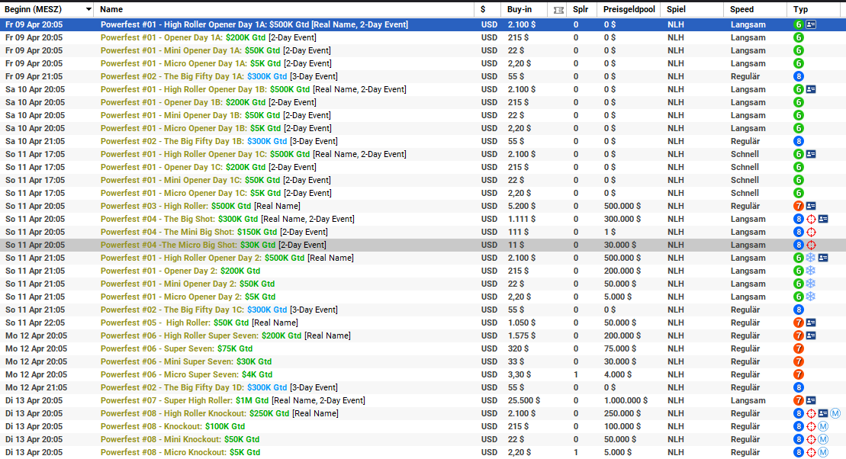846x459 pixels.
Task: Sort by the Buy-in column header
Action: tap(520, 10)
